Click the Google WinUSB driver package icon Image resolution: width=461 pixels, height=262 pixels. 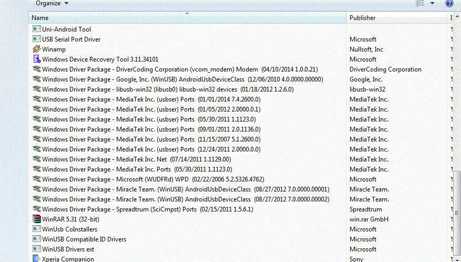click(36, 79)
